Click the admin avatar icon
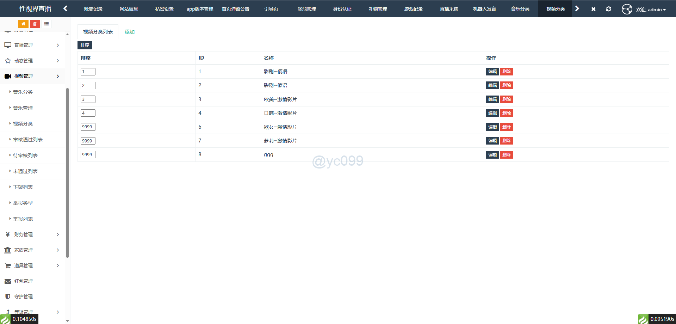This screenshot has width=676, height=324. pos(627,9)
